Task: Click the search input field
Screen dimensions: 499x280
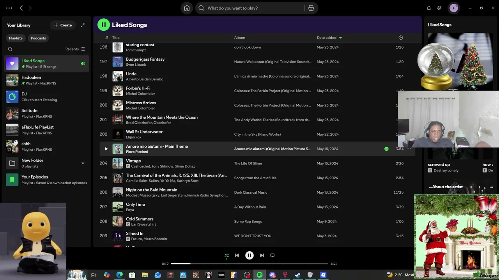Action: coord(253,8)
